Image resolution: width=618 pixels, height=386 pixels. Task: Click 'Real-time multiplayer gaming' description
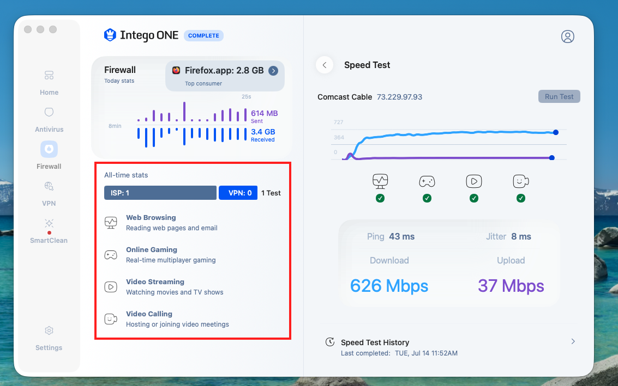coord(171,260)
